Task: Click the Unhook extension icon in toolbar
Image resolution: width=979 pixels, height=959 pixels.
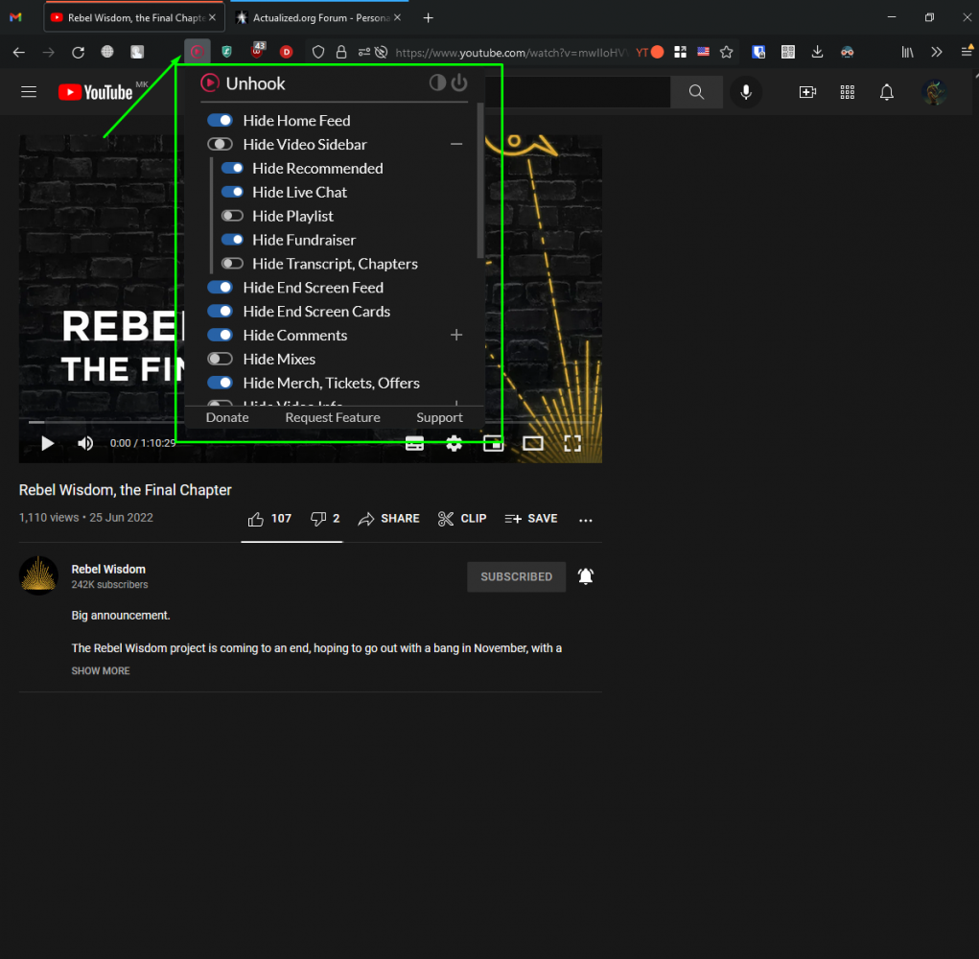Action: click(x=197, y=52)
